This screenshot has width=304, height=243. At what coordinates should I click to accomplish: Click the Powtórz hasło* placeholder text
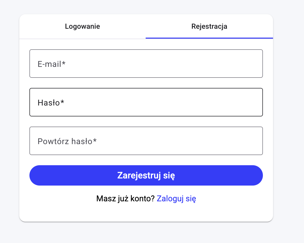coord(67,141)
